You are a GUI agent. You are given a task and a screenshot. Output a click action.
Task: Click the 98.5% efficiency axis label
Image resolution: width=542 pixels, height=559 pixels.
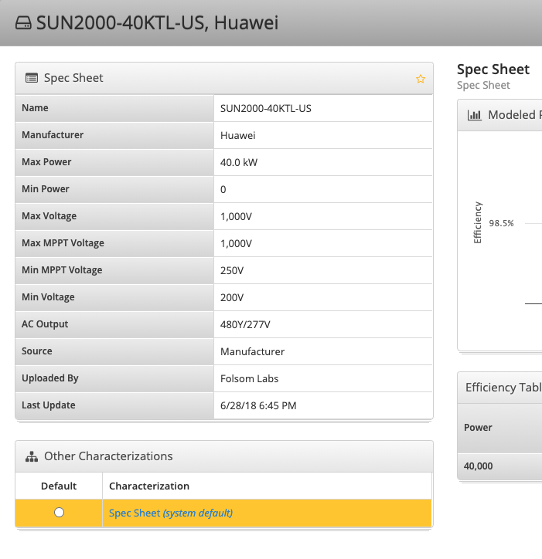click(501, 224)
